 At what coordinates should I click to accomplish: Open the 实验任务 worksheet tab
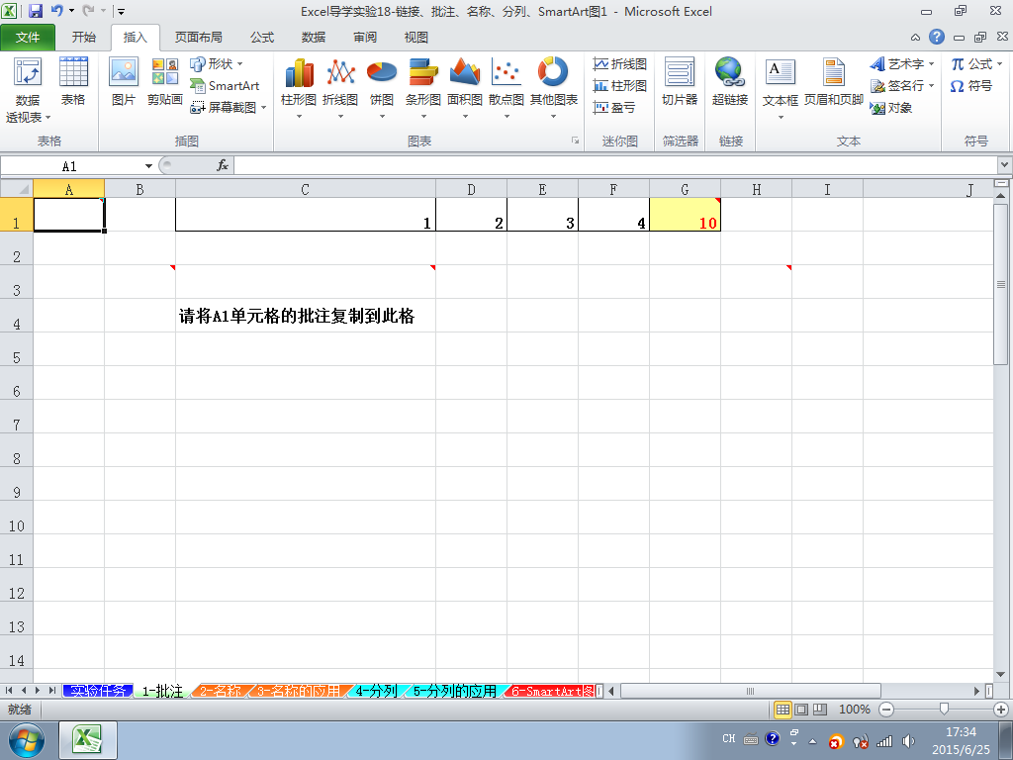tap(98, 691)
